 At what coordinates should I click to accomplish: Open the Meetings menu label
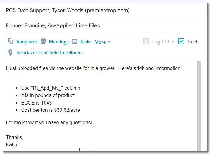pyautogui.click(x=59, y=42)
